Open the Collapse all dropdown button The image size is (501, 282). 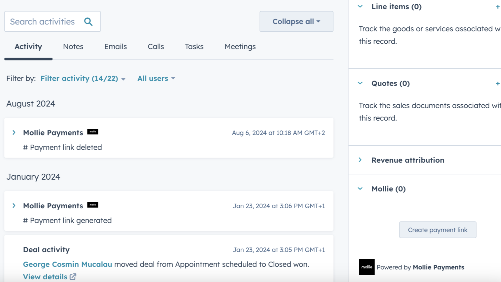click(x=296, y=22)
